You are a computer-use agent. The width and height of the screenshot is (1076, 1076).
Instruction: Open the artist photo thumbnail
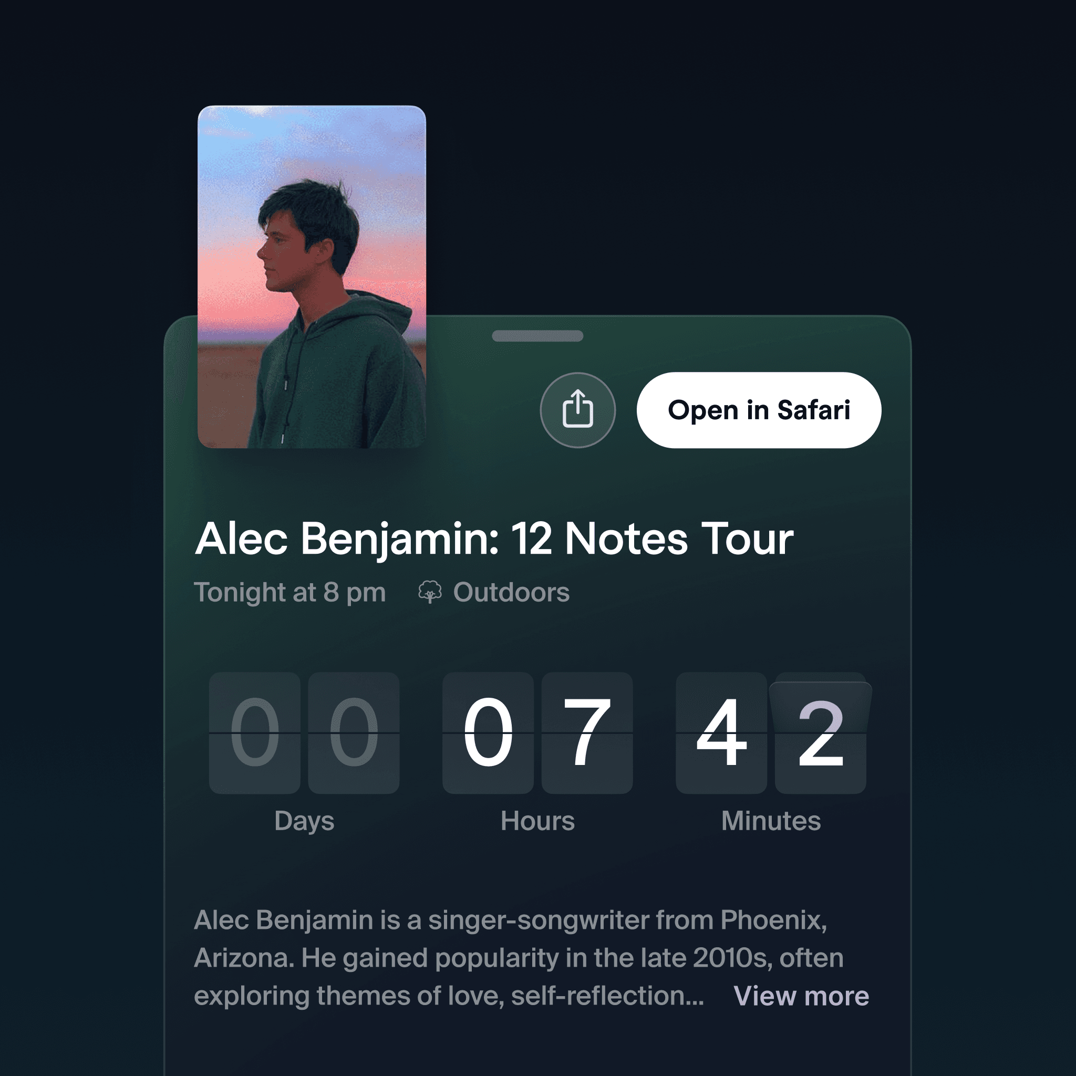click(x=312, y=277)
